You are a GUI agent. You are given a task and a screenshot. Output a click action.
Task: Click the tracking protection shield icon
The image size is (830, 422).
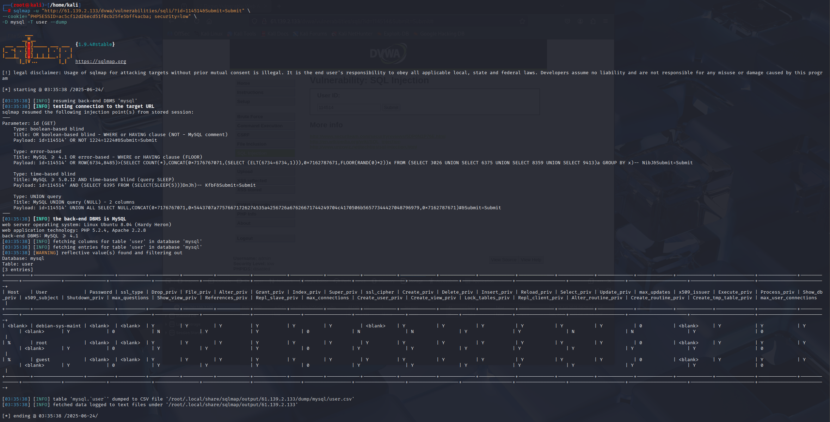(255, 21)
